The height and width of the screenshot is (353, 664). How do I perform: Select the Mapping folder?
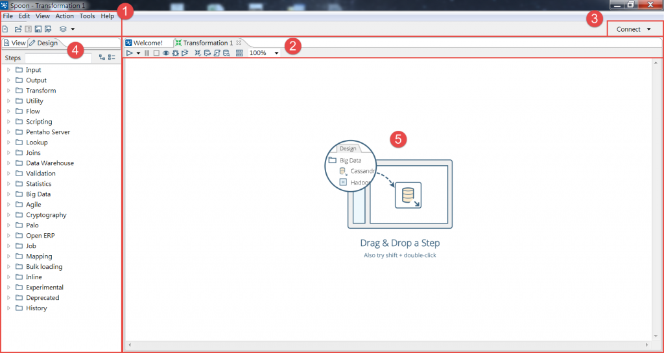click(34, 256)
